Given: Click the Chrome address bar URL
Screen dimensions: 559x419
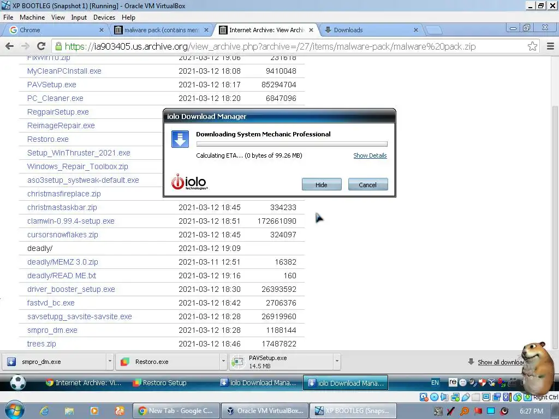Looking at the screenshot, I should tap(270, 46).
